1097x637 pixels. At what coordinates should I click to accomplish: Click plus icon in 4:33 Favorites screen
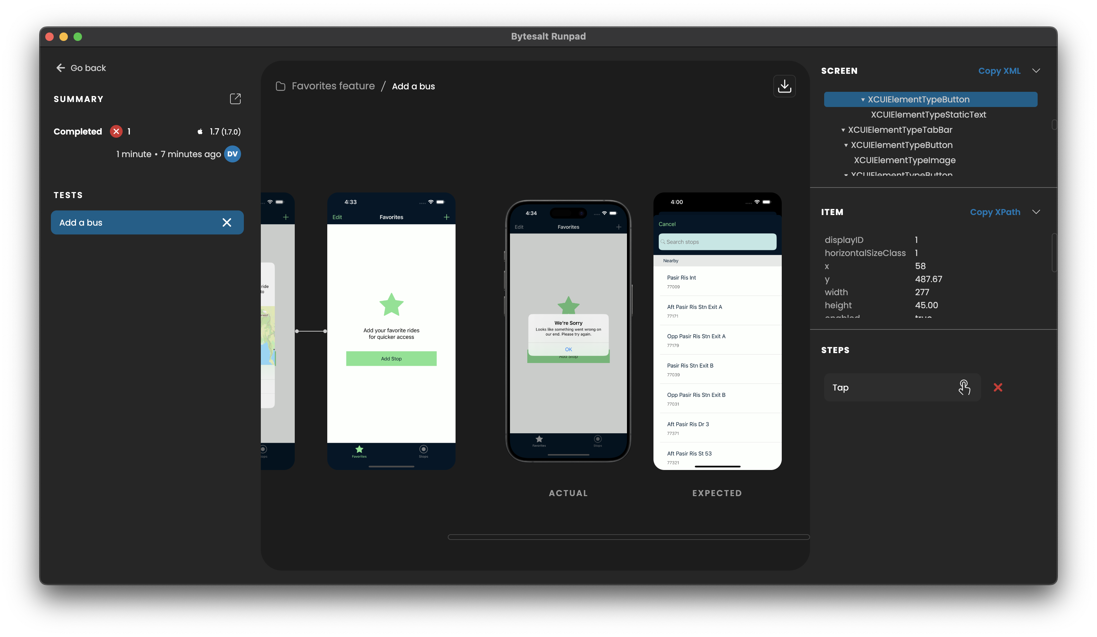click(x=446, y=217)
